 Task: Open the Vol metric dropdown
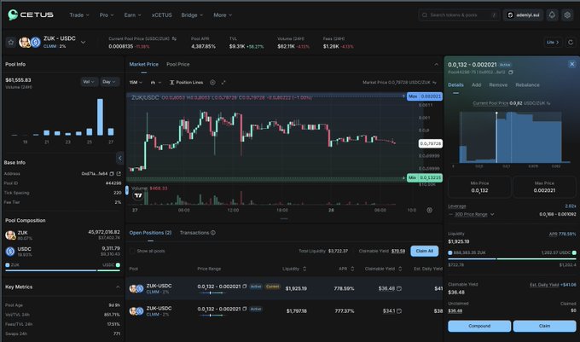[x=89, y=82]
